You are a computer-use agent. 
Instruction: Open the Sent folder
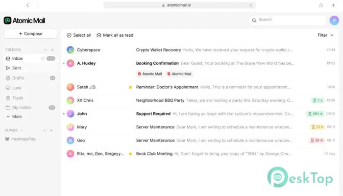click(x=30, y=68)
